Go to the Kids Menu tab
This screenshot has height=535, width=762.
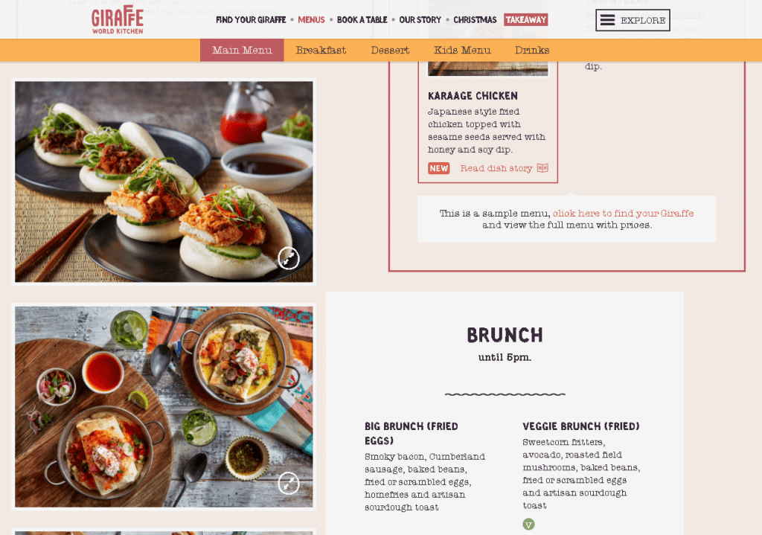[462, 50]
